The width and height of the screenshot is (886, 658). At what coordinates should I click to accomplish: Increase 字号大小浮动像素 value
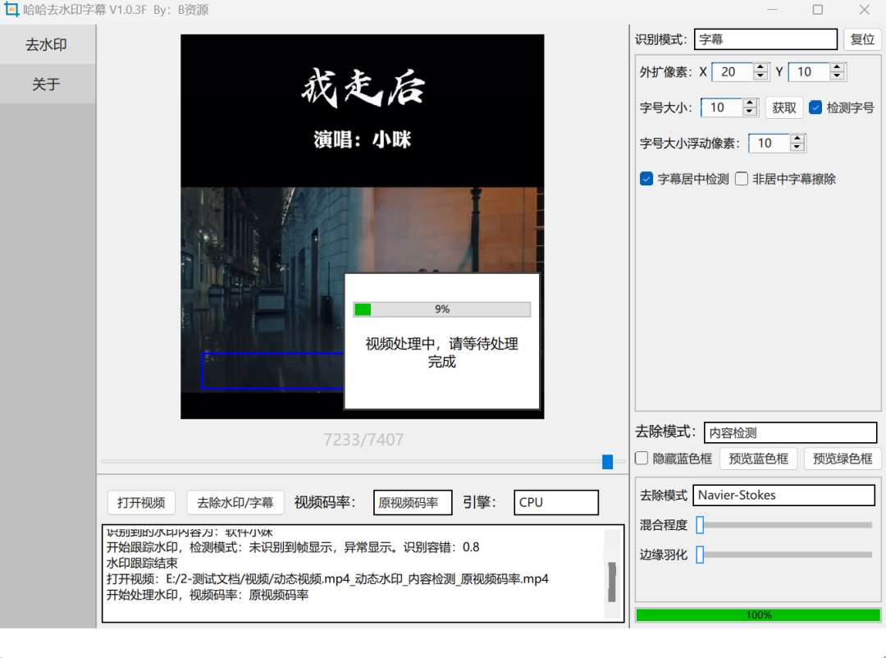pyautogui.click(x=796, y=138)
